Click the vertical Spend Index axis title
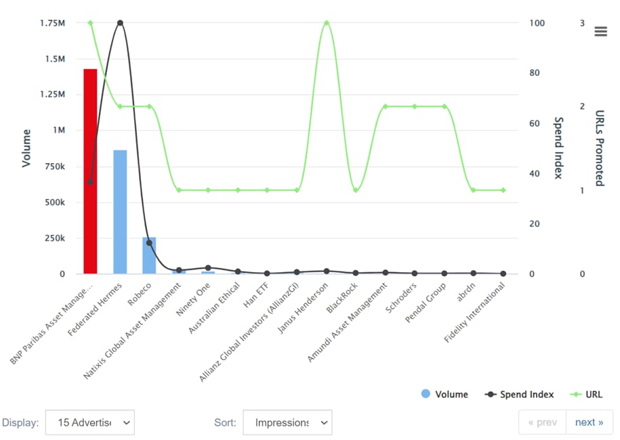This screenshot has height=440, width=620. coord(558,148)
